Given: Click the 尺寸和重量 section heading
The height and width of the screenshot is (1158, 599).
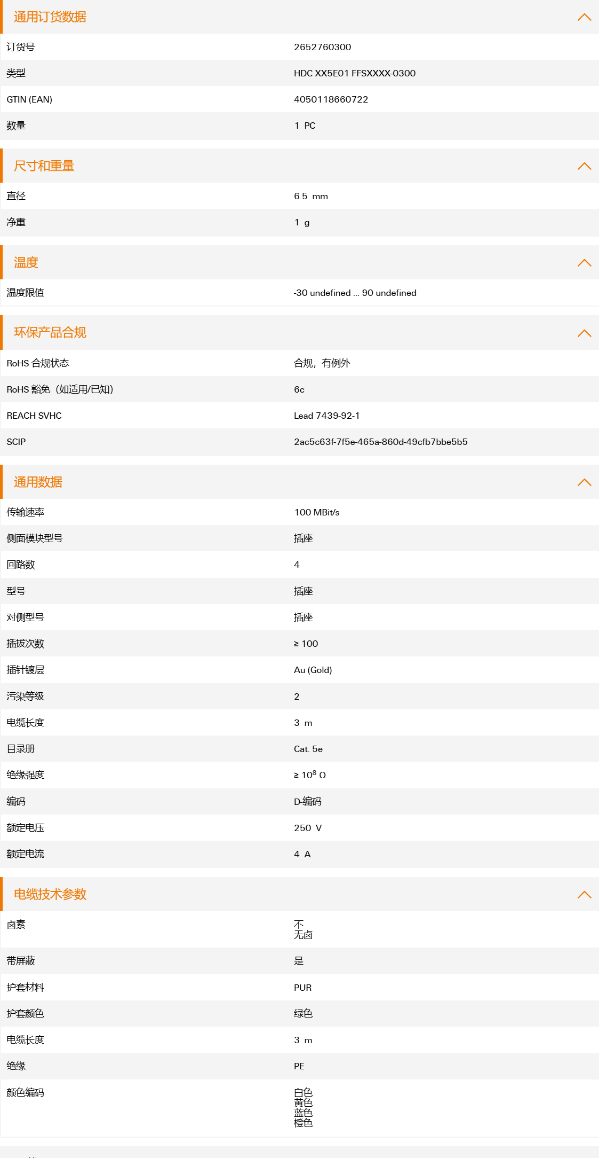Looking at the screenshot, I should click(x=44, y=166).
